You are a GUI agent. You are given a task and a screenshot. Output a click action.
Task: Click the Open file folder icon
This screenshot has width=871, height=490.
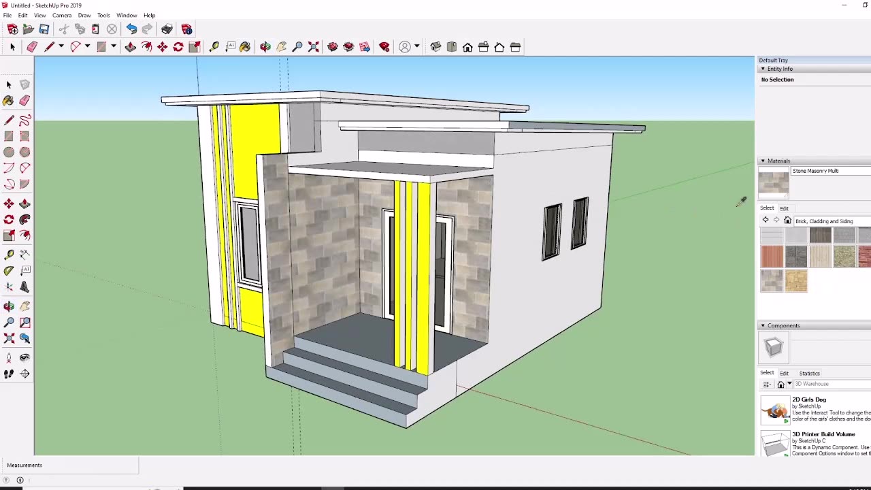point(29,29)
